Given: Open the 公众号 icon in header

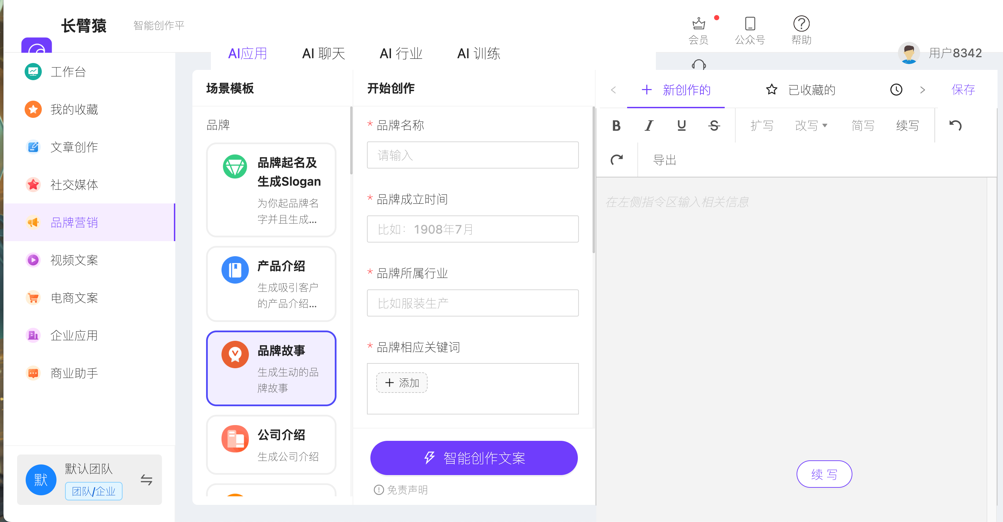Looking at the screenshot, I should point(750,24).
